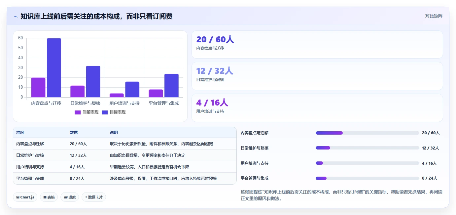Click chart axis label 用户培训与支持
The image size is (456, 215).
click(x=124, y=103)
